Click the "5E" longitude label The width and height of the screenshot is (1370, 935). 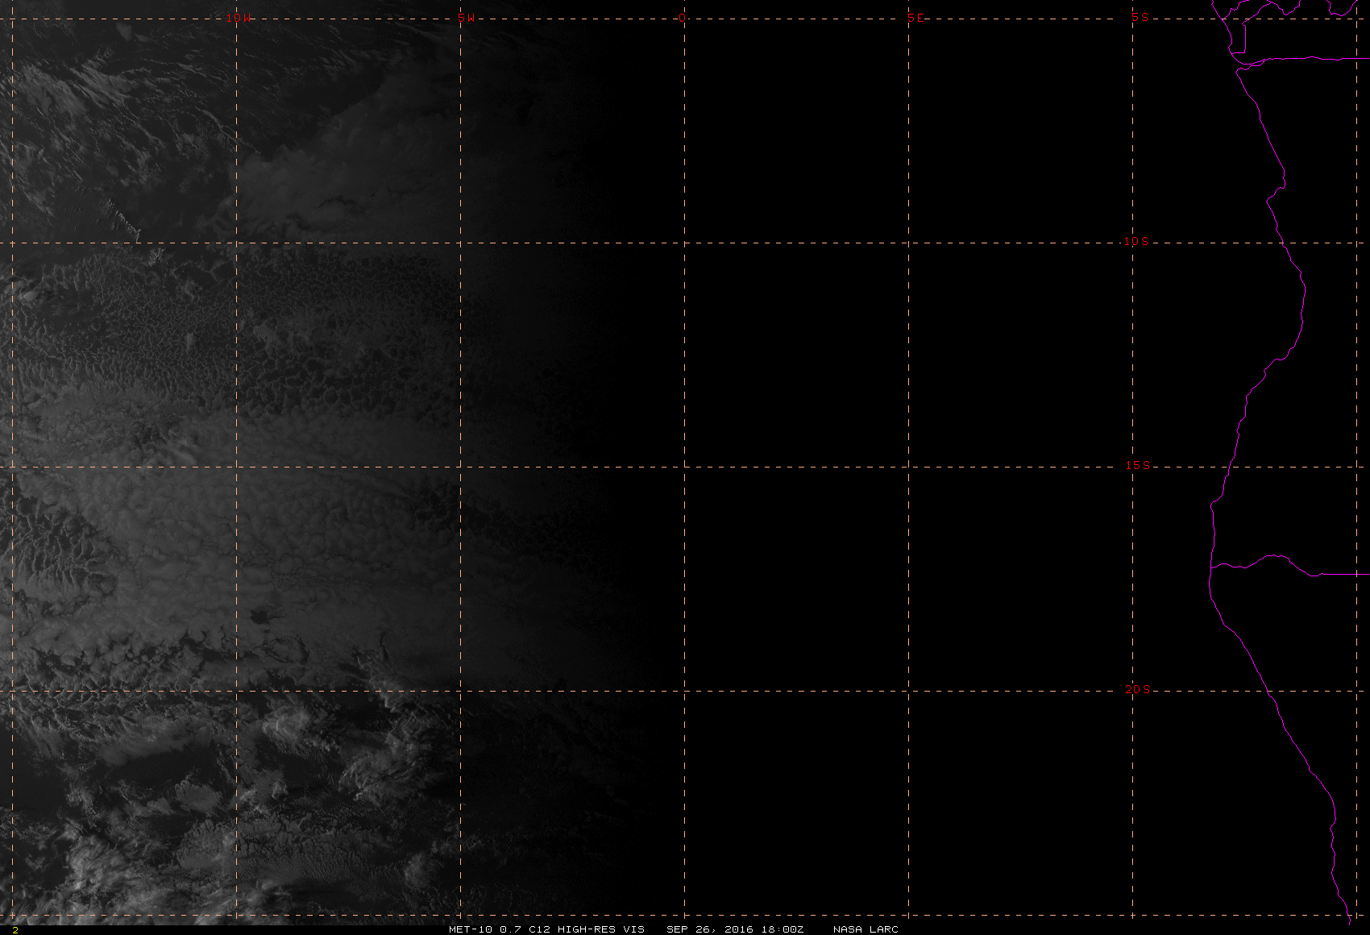coord(916,18)
